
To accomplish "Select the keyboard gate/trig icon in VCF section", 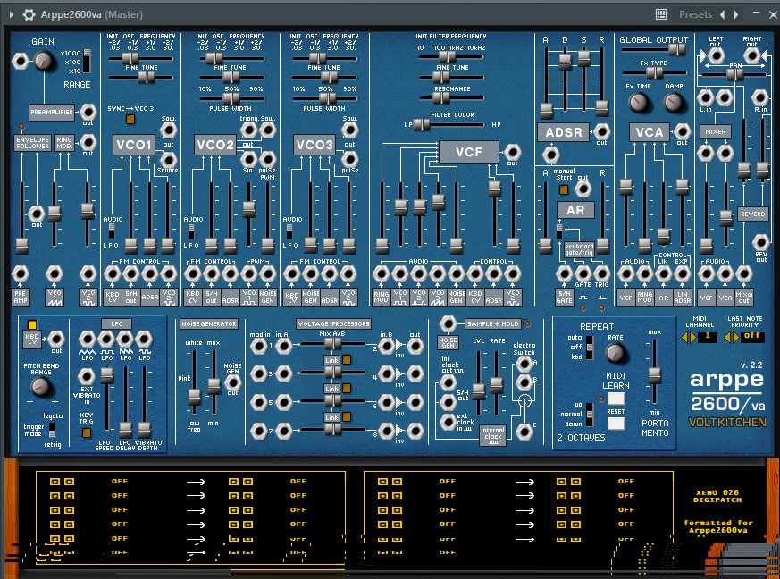I will point(579,249).
